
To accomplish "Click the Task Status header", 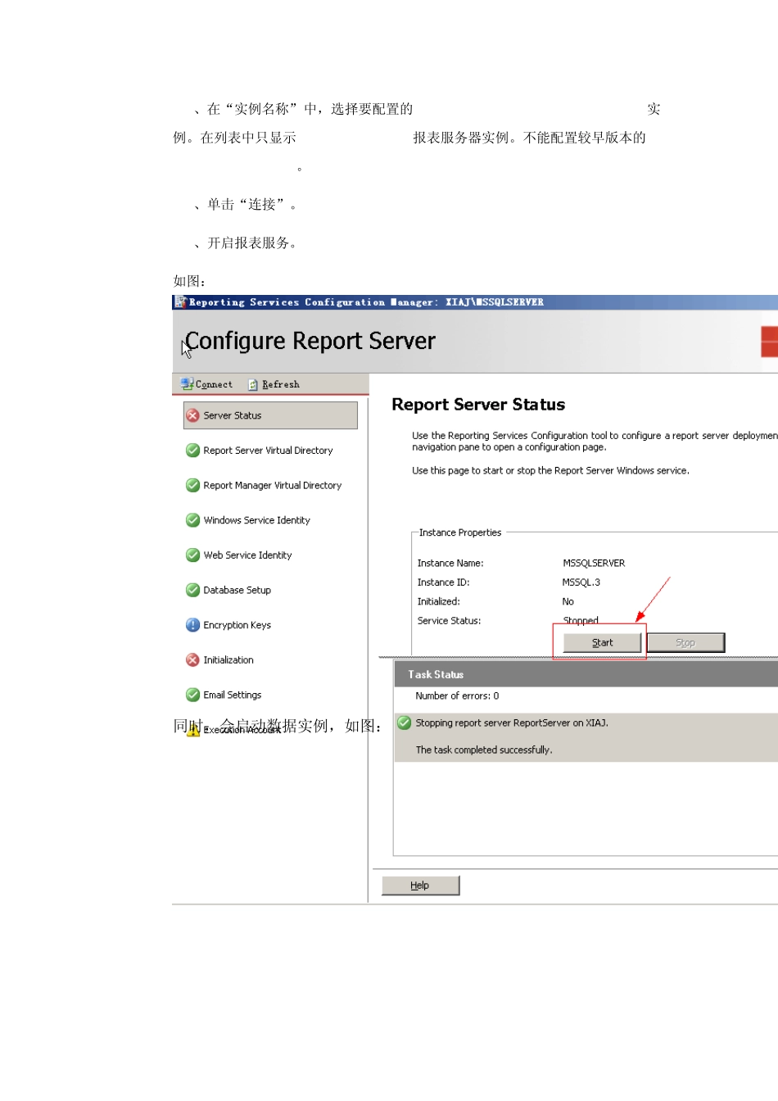I will [436, 674].
